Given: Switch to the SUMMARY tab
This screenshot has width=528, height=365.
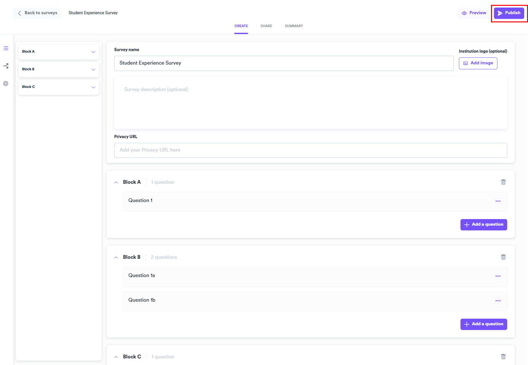Looking at the screenshot, I should [294, 26].
